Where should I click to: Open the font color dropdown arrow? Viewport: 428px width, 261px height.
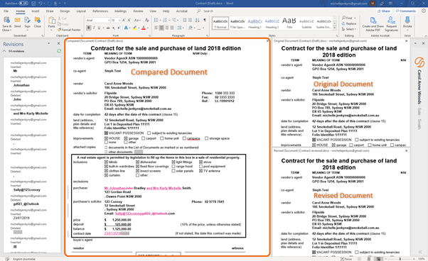(x=148, y=28)
